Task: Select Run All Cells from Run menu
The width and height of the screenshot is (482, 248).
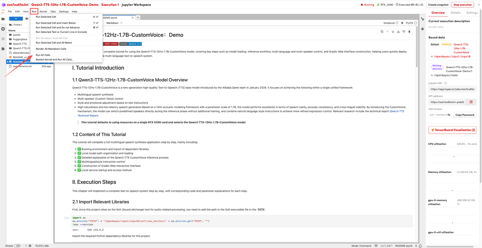Action: pyautogui.click(x=43, y=55)
